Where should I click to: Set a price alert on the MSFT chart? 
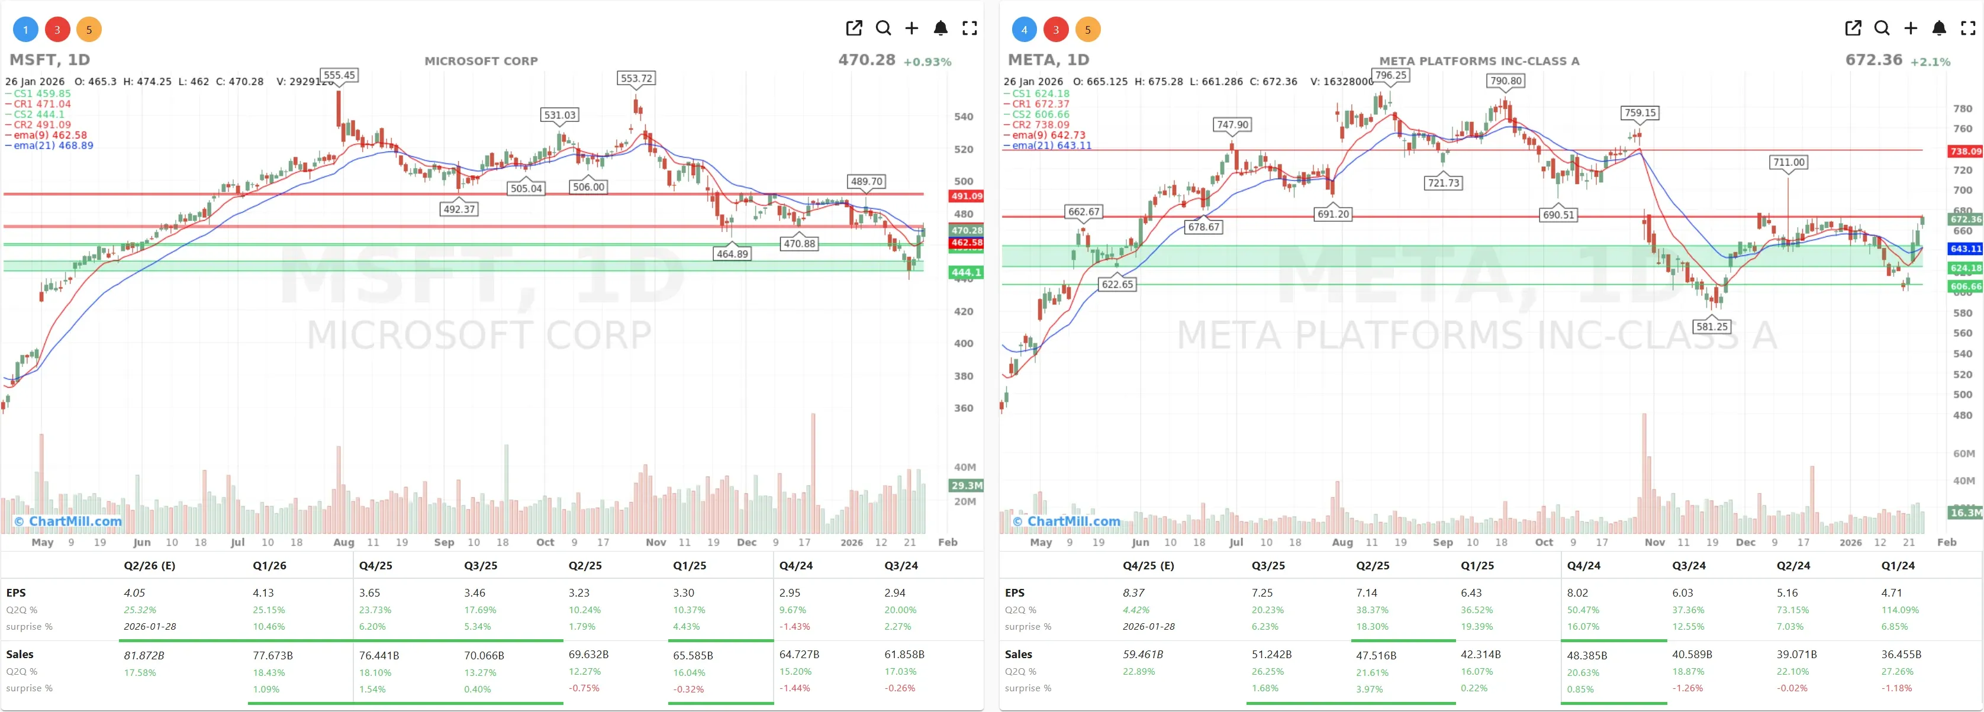pos(941,28)
